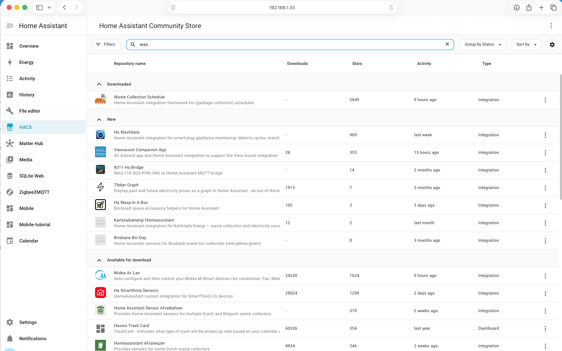Open the File editor
Viewport: 562px width, 351px height.
(x=44, y=111)
